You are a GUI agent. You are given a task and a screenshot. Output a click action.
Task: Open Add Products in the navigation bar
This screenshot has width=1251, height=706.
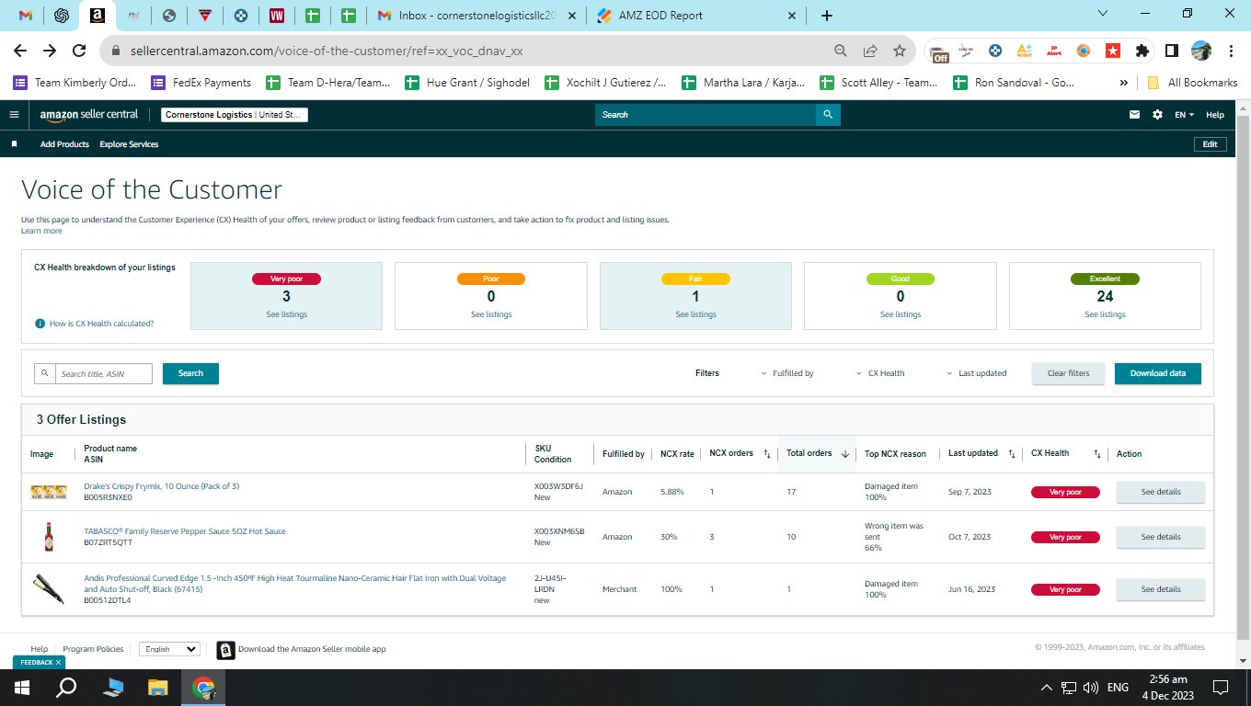(64, 144)
